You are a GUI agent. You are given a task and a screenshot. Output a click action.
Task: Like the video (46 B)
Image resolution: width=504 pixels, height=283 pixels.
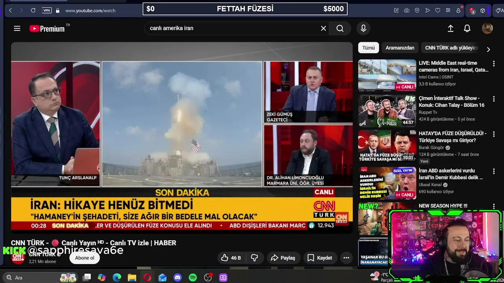[231, 258]
